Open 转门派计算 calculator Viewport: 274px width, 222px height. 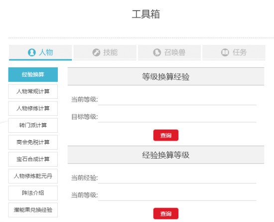[33, 125]
